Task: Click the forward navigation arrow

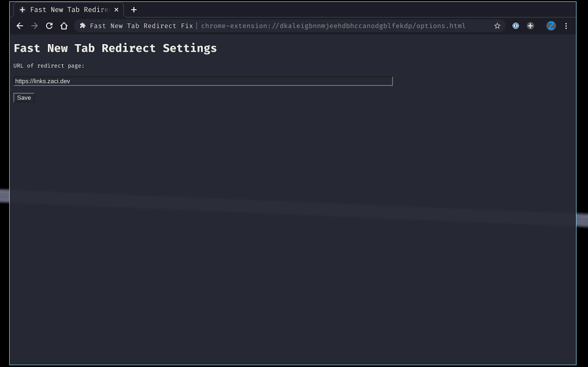Action: pos(34,26)
